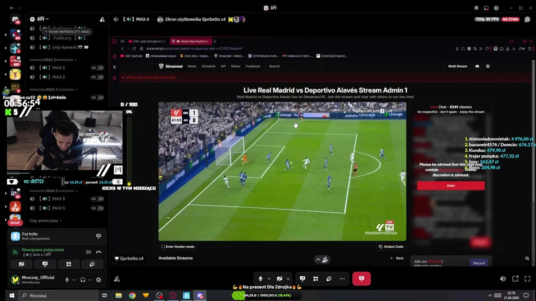The height and width of the screenshot is (301, 536).
Task: Open soundboard icon in bottom call bar
Action: [x=329, y=279]
